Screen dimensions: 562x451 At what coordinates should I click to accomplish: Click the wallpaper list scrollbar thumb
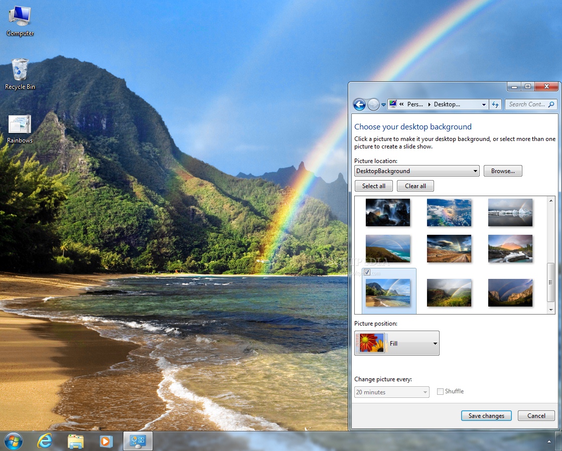click(551, 282)
